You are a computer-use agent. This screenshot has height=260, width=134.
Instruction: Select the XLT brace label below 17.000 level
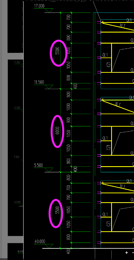pos(123,26)
